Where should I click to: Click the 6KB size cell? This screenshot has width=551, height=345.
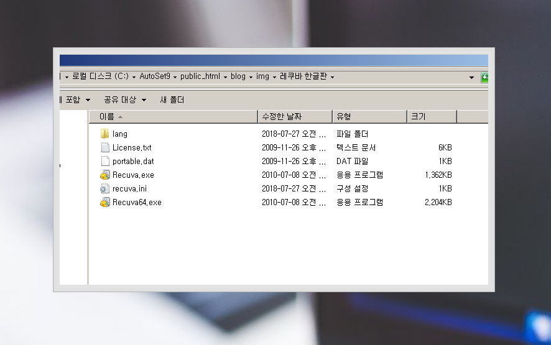tap(445, 147)
